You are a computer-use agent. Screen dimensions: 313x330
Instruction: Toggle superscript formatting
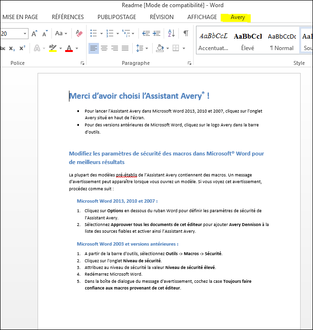(22, 49)
